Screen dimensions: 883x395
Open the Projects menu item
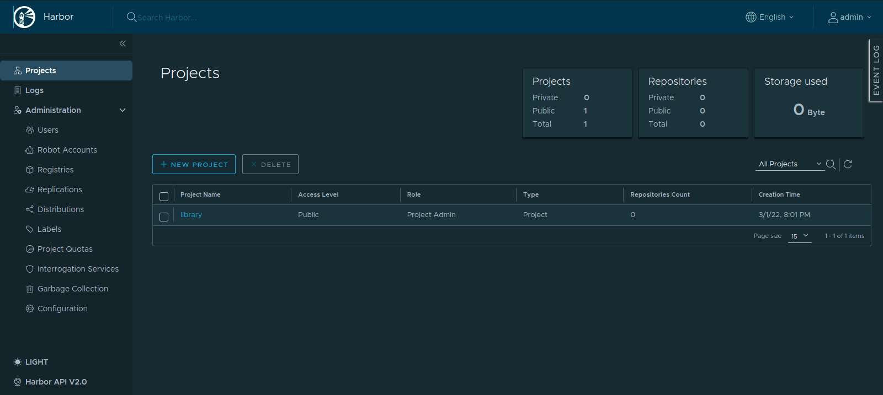[x=66, y=71]
